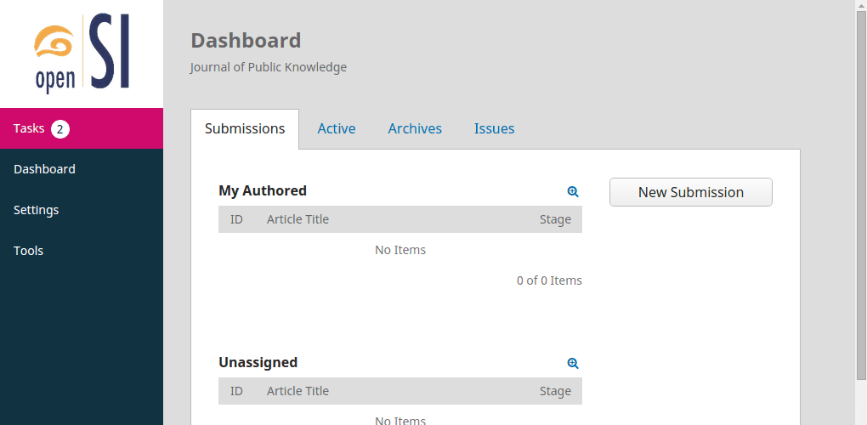Click Stage column header in My Authored

pyautogui.click(x=555, y=219)
